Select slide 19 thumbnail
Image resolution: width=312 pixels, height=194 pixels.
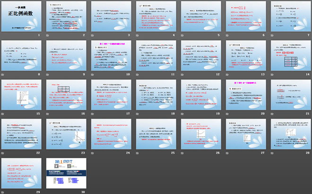click(x=201, y=95)
